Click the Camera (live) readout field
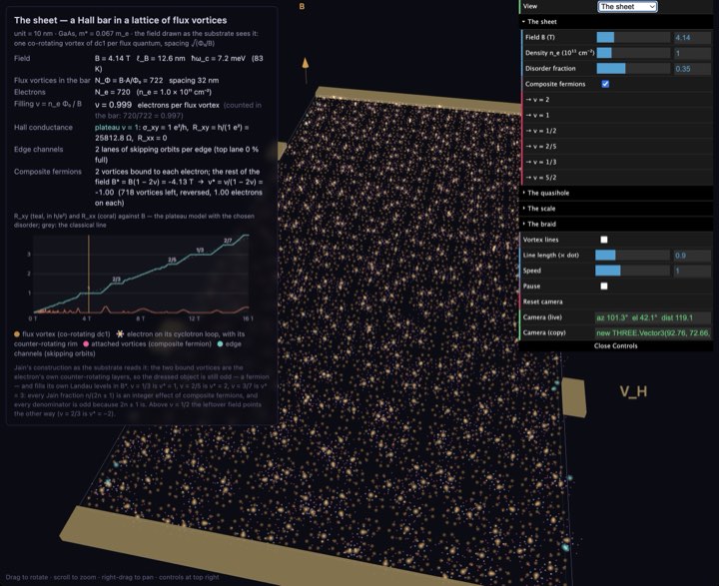 [653, 317]
